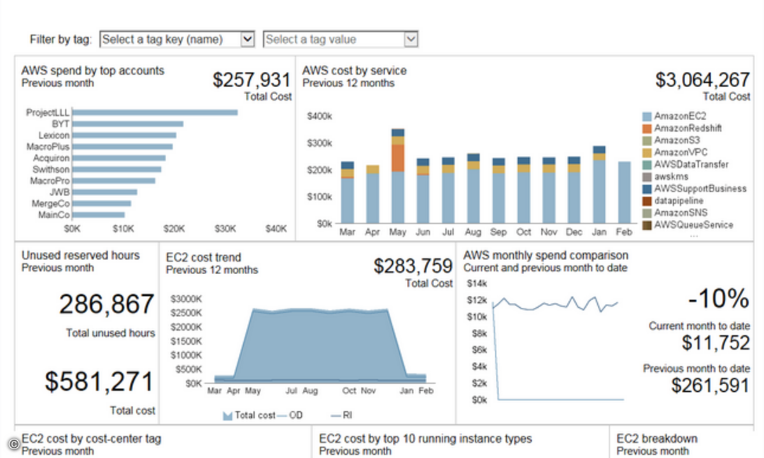Click the BYT horizontal bar
This screenshot has width=764, height=458.
[127, 124]
